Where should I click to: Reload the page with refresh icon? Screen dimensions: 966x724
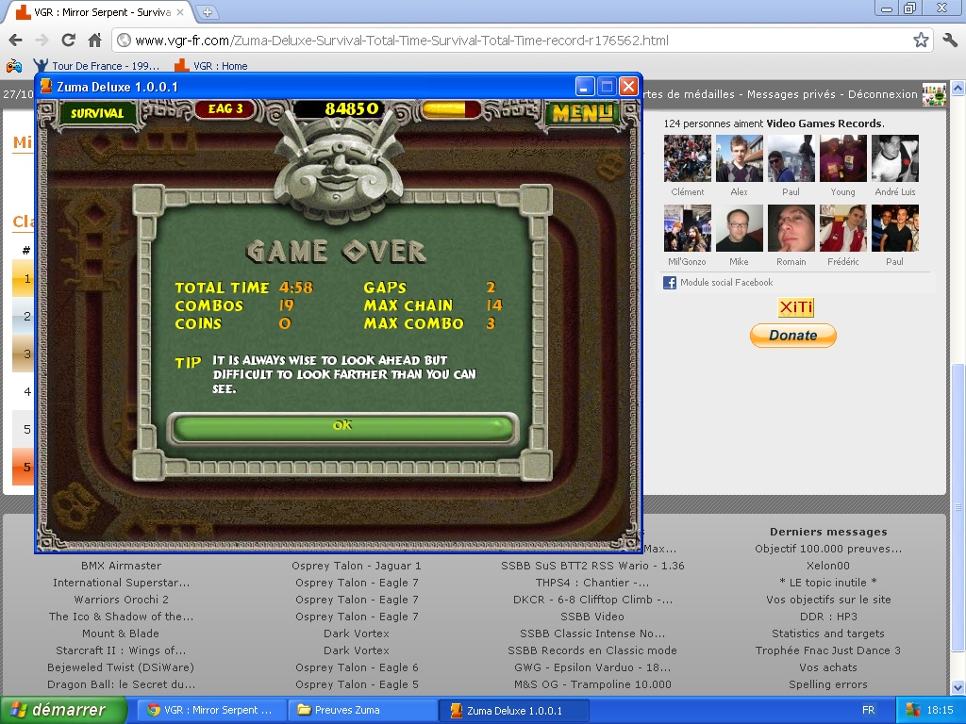tap(68, 41)
